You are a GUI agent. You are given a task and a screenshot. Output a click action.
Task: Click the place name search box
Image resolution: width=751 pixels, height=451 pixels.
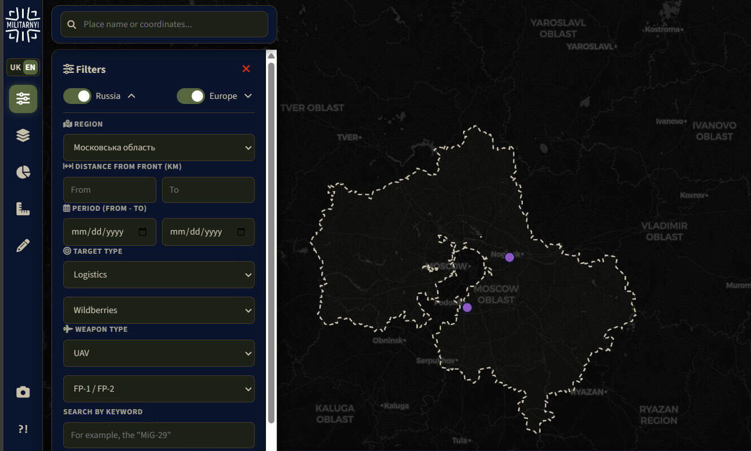(164, 24)
